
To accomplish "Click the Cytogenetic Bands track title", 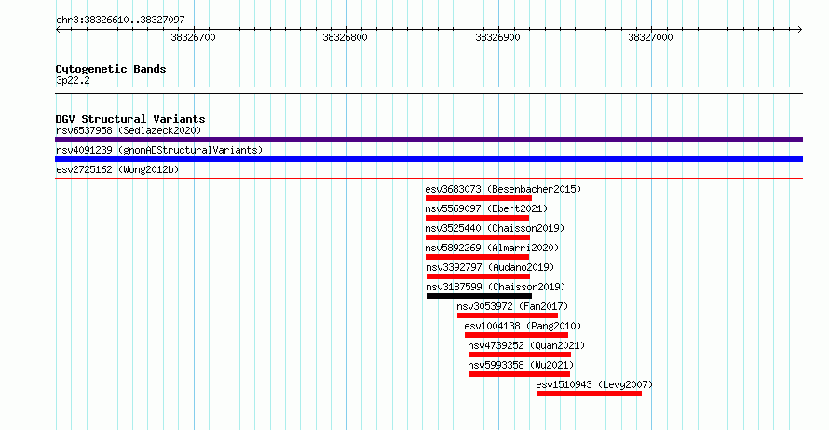I will point(111,69).
